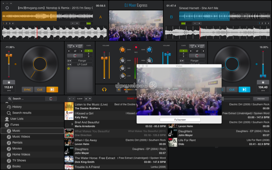Click the deck A loop save icon
Viewport: 272px width, 170px height.
click(75, 56)
